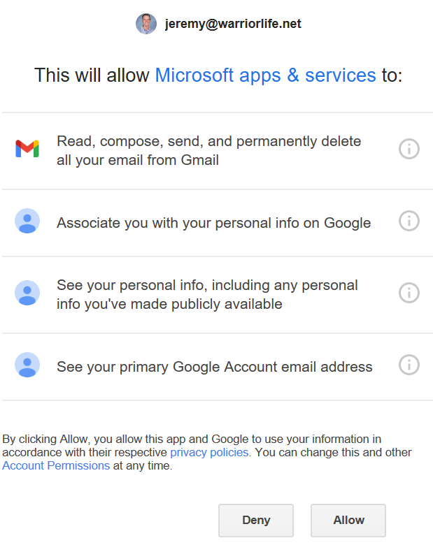Click the profile avatar for jeremy@warriorlife.net

(146, 24)
